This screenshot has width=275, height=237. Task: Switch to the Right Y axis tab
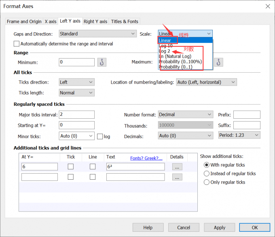[95, 21]
